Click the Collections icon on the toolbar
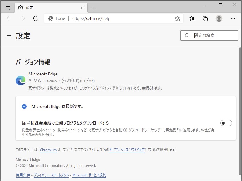Image resolution: width=242 pixels, height=181 pixels. [x=205, y=18]
